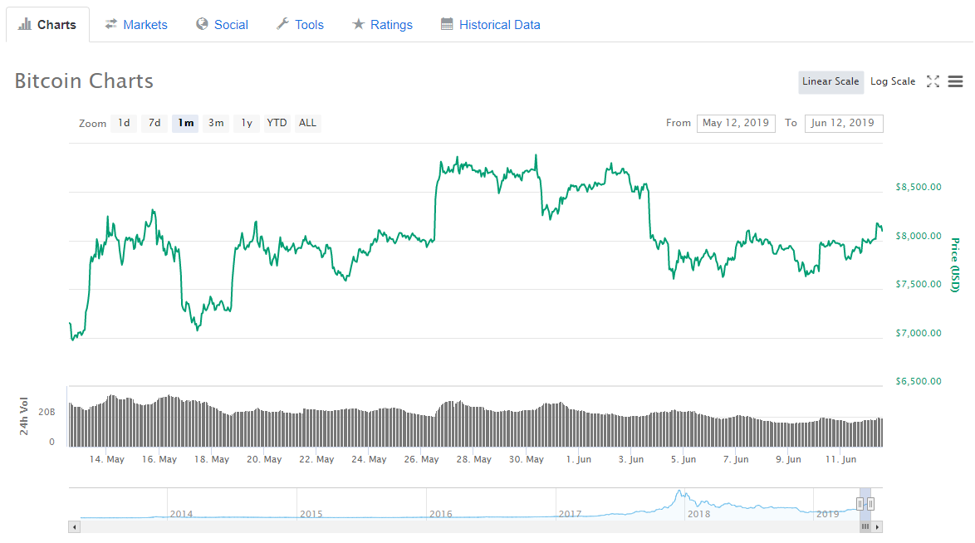
Task: Switch chart to Log Scale
Action: (892, 81)
